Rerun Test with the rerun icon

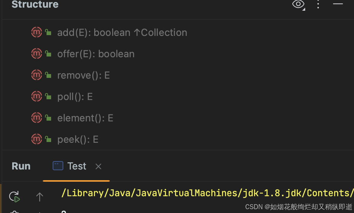(x=14, y=197)
